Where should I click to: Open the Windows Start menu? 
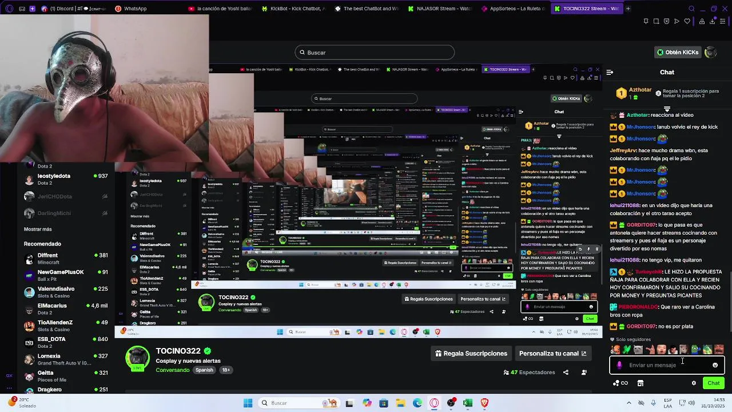tap(248, 403)
